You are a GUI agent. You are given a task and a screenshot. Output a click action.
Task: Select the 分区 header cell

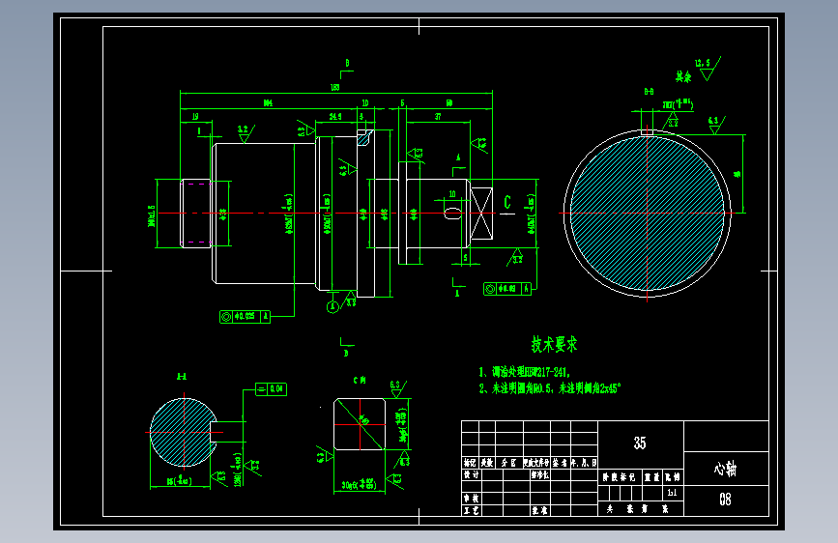(x=509, y=463)
